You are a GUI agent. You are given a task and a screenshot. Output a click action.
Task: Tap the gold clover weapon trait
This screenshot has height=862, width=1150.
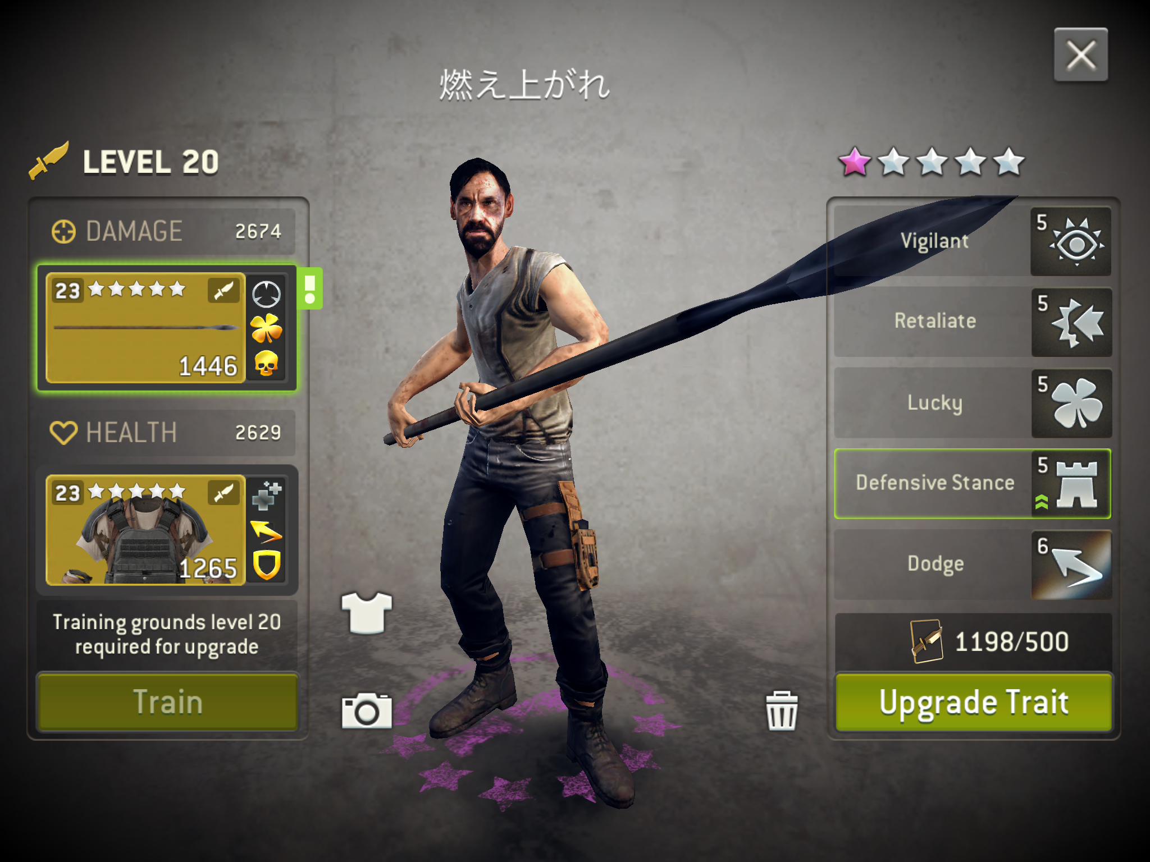point(266,328)
